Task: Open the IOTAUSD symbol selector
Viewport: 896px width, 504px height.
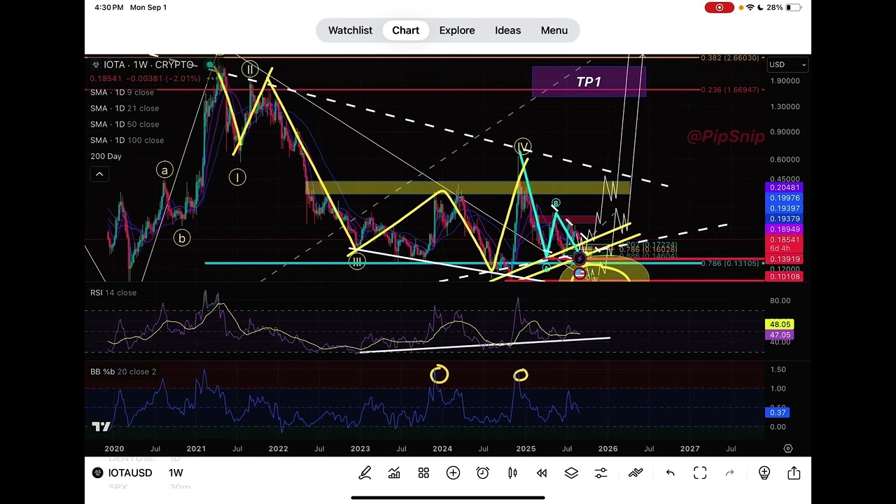Action: (x=130, y=473)
